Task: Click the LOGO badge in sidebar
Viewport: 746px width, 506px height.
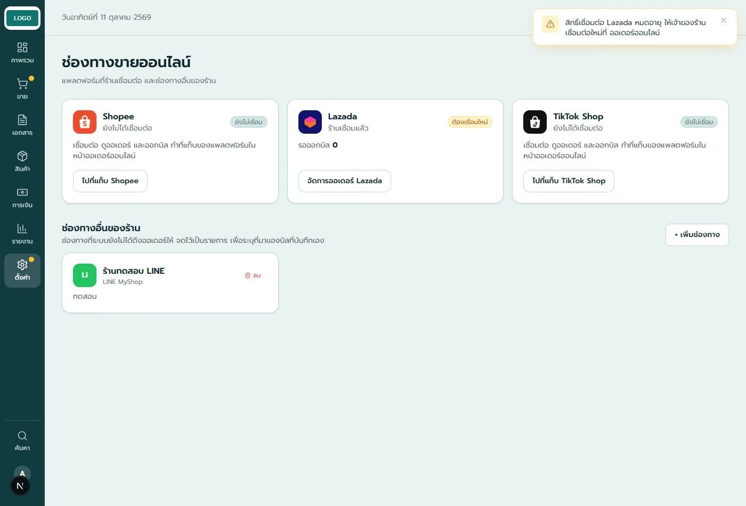Action: pos(22,18)
